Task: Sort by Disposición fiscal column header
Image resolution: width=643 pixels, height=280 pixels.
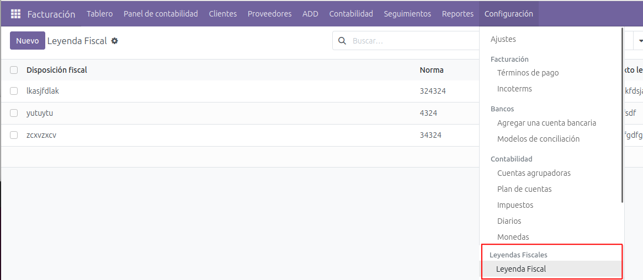Action: pyautogui.click(x=57, y=70)
